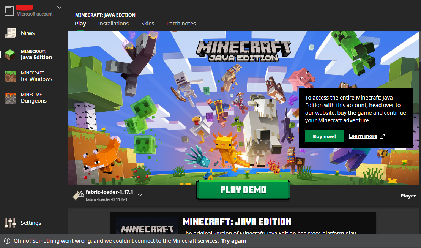Click the Player username label

408,196
